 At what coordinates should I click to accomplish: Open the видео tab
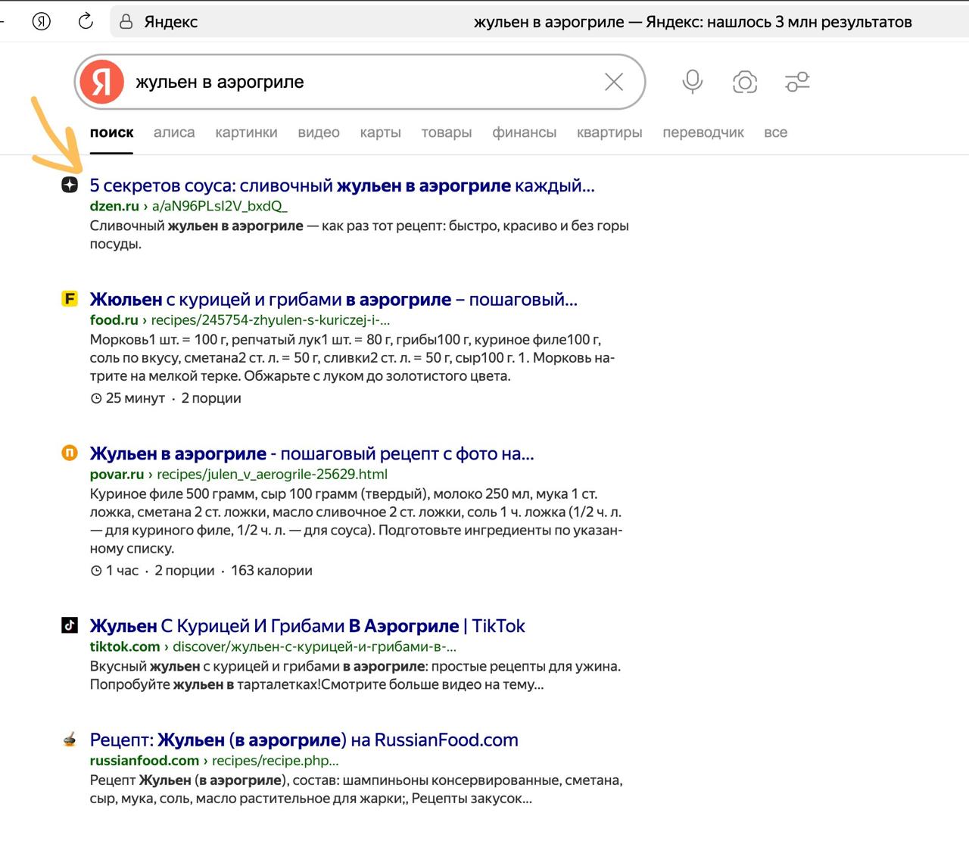click(x=319, y=132)
